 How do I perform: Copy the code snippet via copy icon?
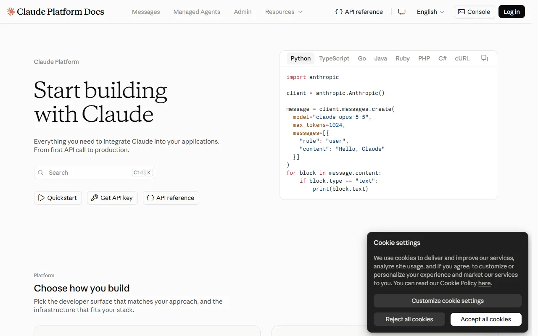485,58
